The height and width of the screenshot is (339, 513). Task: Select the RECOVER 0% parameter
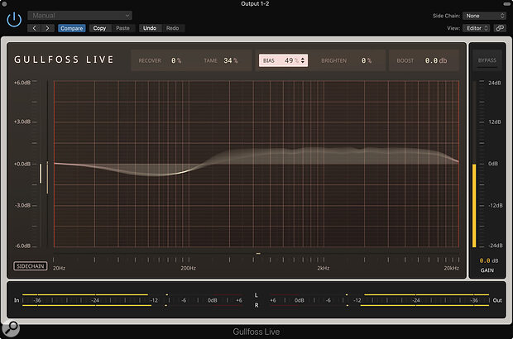tap(160, 60)
